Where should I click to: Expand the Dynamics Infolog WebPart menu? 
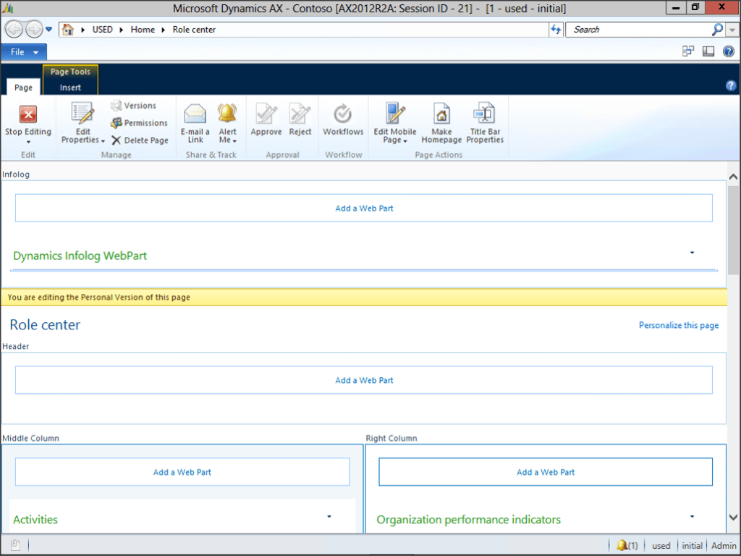click(x=692, y=252)
